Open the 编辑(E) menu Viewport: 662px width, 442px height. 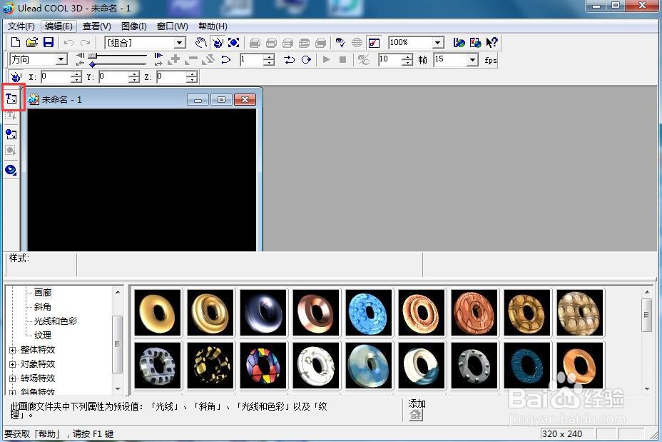click(58, 26)
